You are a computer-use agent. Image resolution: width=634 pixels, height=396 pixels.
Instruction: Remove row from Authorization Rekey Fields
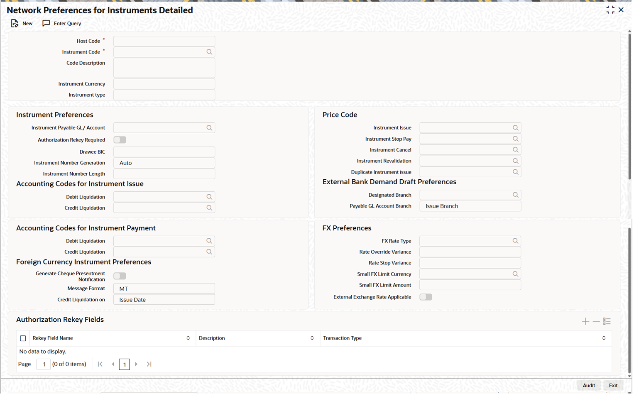(596, 321)
